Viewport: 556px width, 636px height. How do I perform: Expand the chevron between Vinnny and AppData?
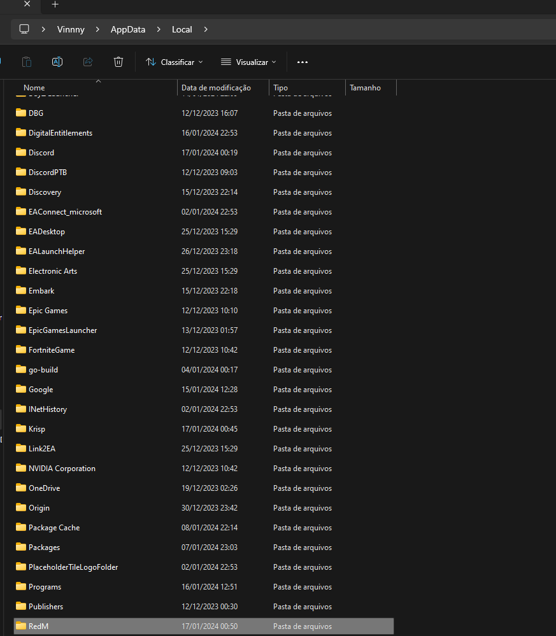pyautogui.click(x=98, y=29)
